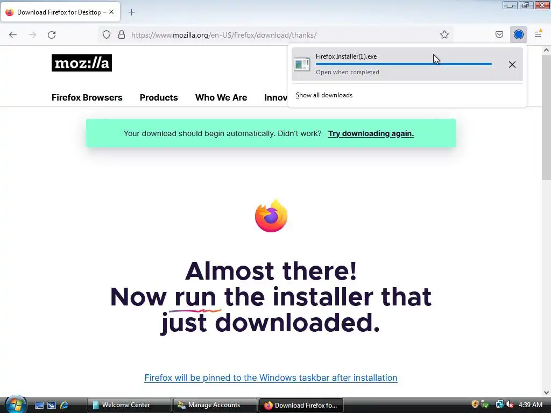This screenshot has height=413, width=551.
Task: Restore down the Firefox window
Action: (526, 5)
